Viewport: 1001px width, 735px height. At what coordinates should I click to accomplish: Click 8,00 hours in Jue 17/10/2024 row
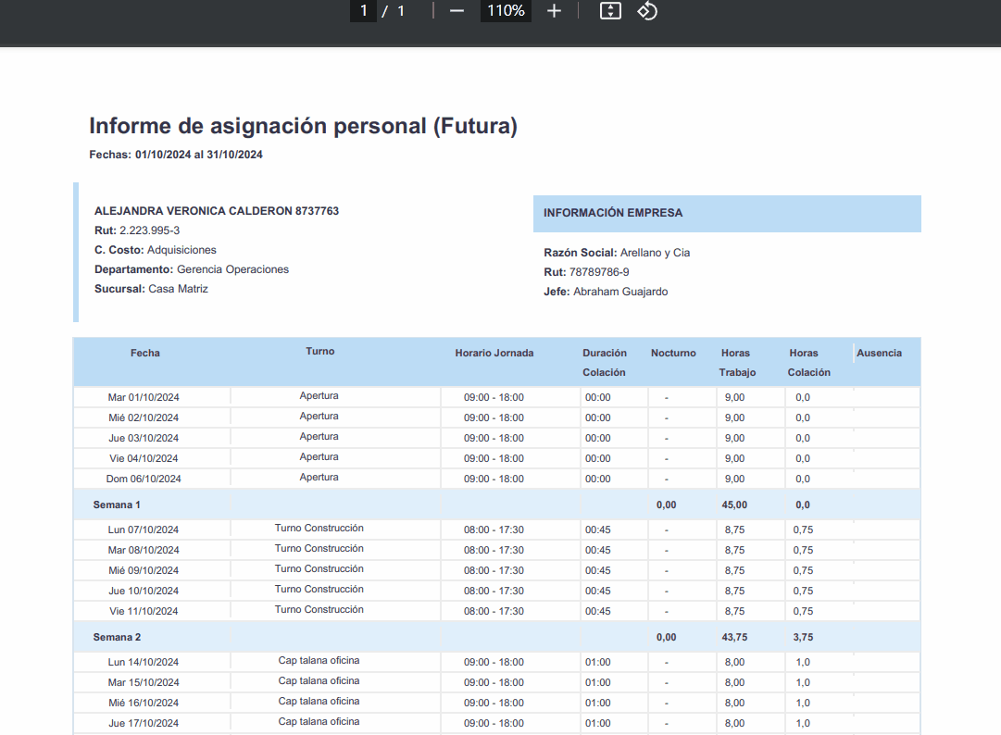(735, 724)
